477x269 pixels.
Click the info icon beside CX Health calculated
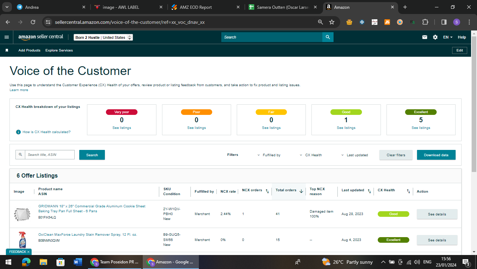click(18, 132)
